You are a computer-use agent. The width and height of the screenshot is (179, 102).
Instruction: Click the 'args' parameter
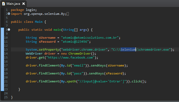point(83,30)
